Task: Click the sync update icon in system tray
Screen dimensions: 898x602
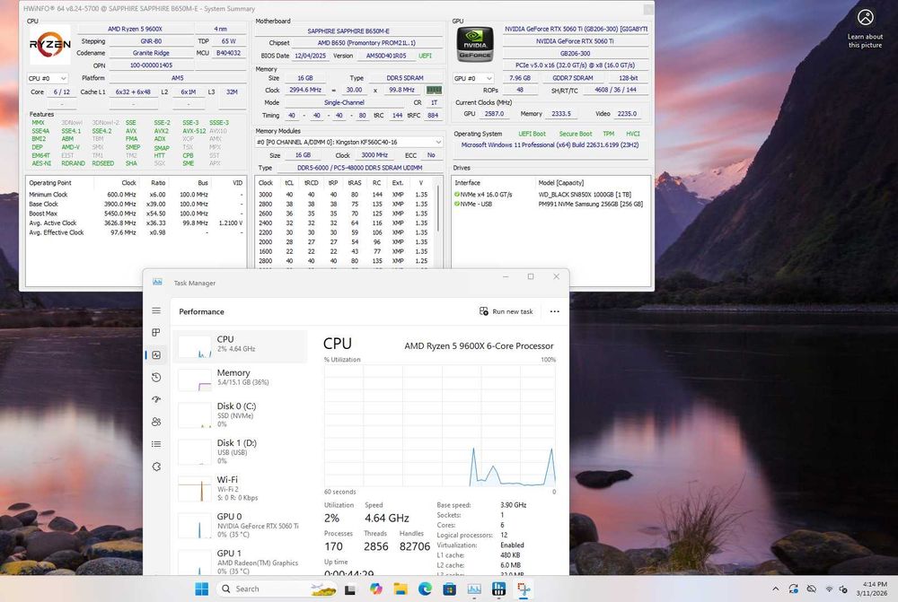Action: 793,589
